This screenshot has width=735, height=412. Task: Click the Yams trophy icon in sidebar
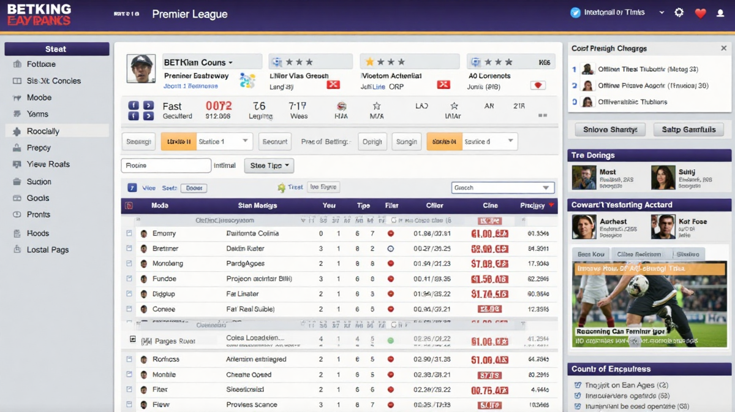click(17, 114)
